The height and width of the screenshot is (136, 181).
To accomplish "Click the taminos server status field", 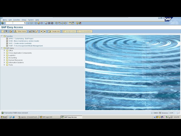I will [x=165, y=113].
